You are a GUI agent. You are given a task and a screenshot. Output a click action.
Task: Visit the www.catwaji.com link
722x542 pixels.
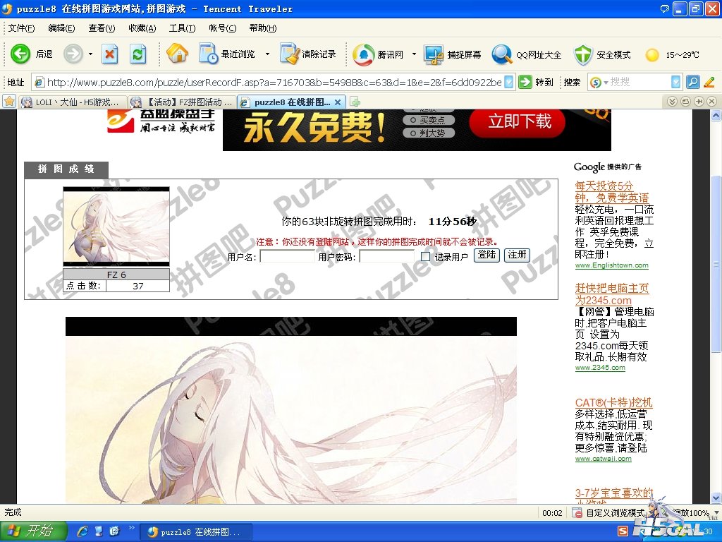click(604, 459)
